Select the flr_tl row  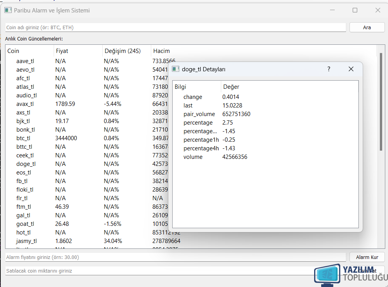coord(87,198)
